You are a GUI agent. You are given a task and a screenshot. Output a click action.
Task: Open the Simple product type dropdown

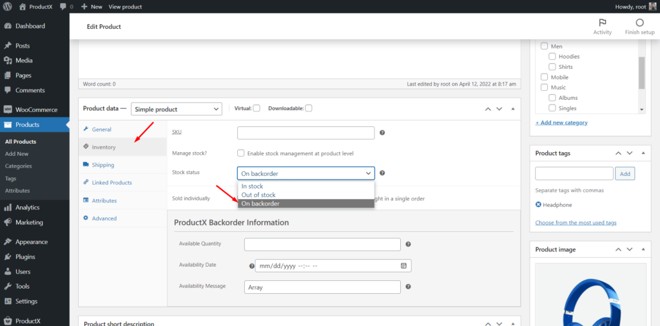(177, 109)
